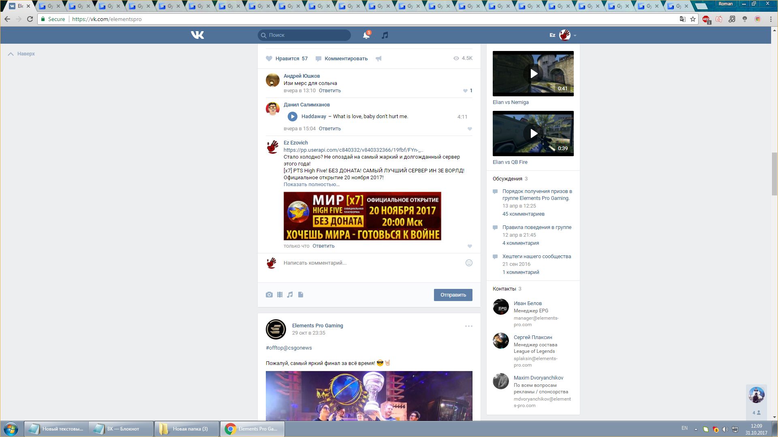The width and height of the screenshot is (778, 437).
Task: Click the VK logo home icon
Action: click(197, 35)
